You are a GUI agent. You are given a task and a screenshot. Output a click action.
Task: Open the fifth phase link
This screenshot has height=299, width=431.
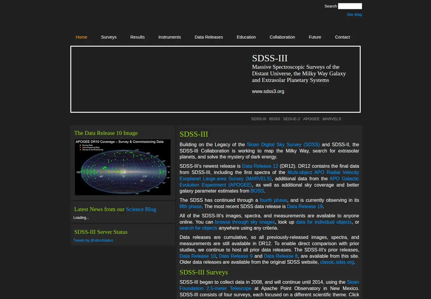pos(191,207)
